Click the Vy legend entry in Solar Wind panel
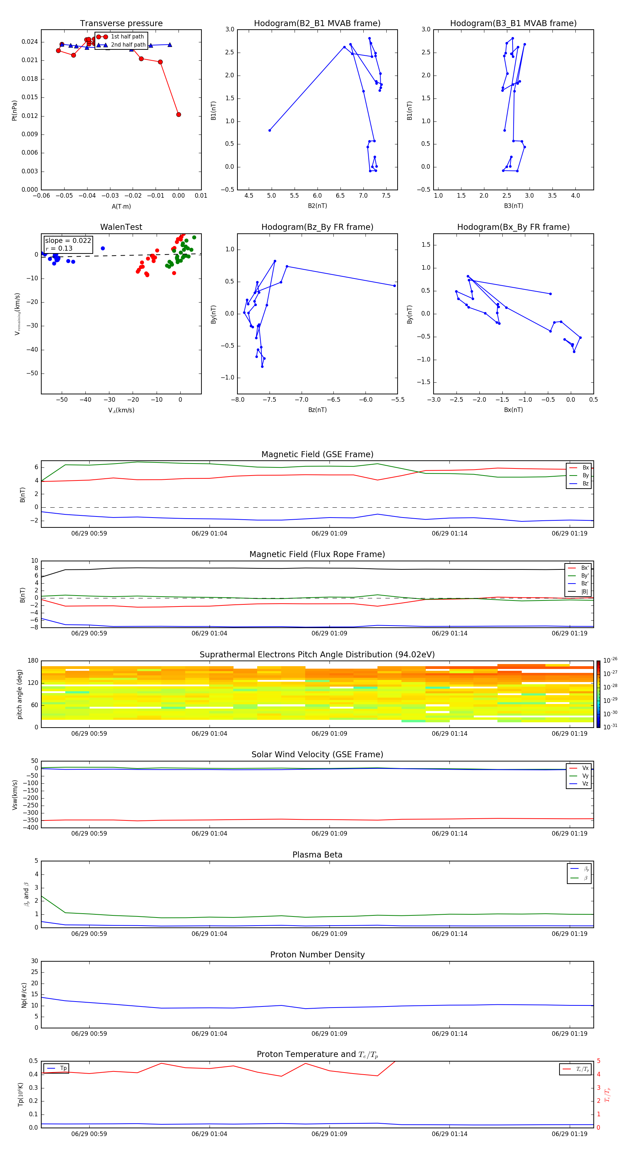Viewport: 635px width, 1165px height. click(579, 776)
